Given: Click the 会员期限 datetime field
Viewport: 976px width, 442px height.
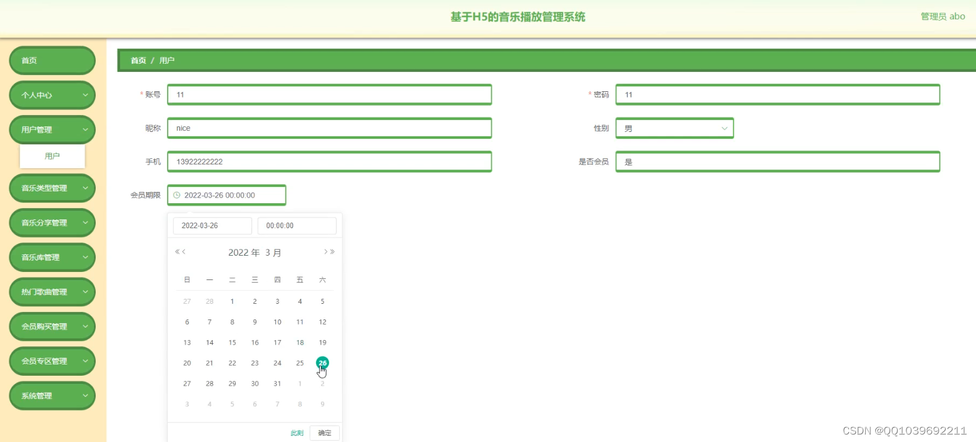Looking at the screenshot, I should pyautogui.click(x=226, y=195).
